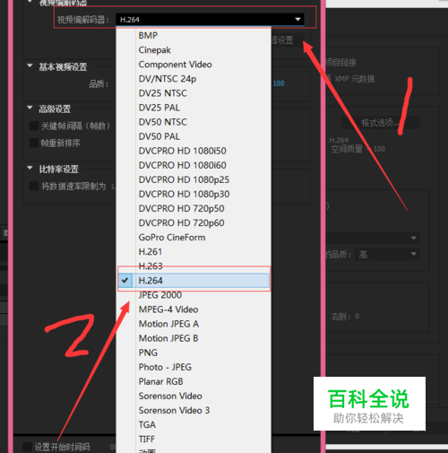Collapse the 高级设置 section
The width and height of the screenshot is (448, 453).
point(30,108)
